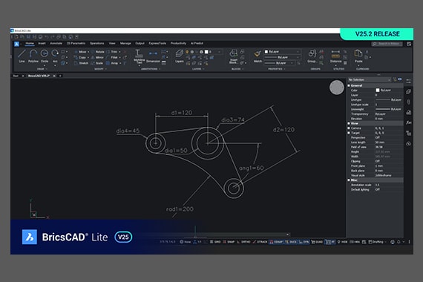
Task: Select the Line drawing tool
Action: (22, 56)
